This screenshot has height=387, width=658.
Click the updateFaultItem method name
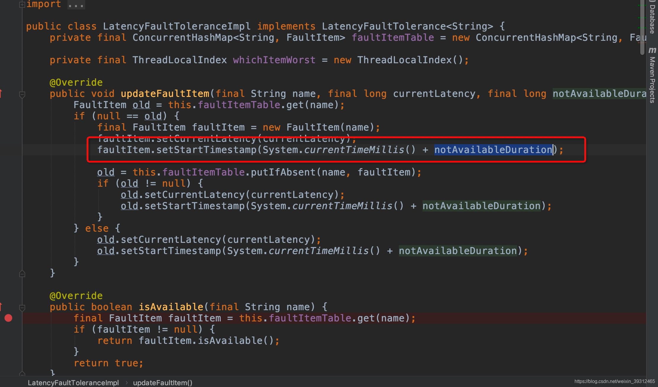(165, 94)
